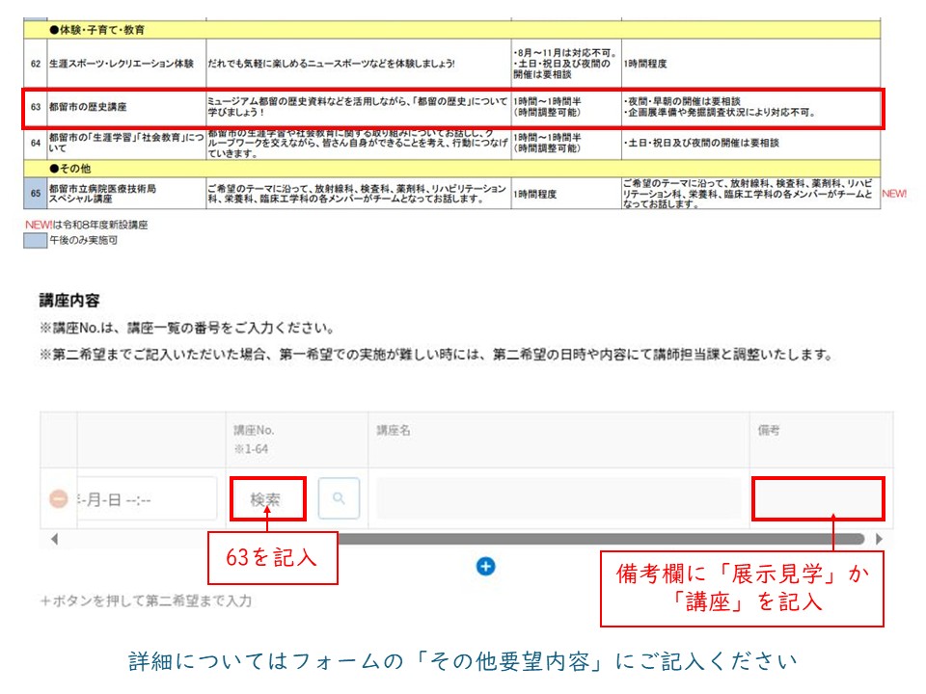The height and width of the screenshot is (694, 926).
Task: Select the row 63 都留市の歴史講座 cell
Action: (x=126, y=107)
